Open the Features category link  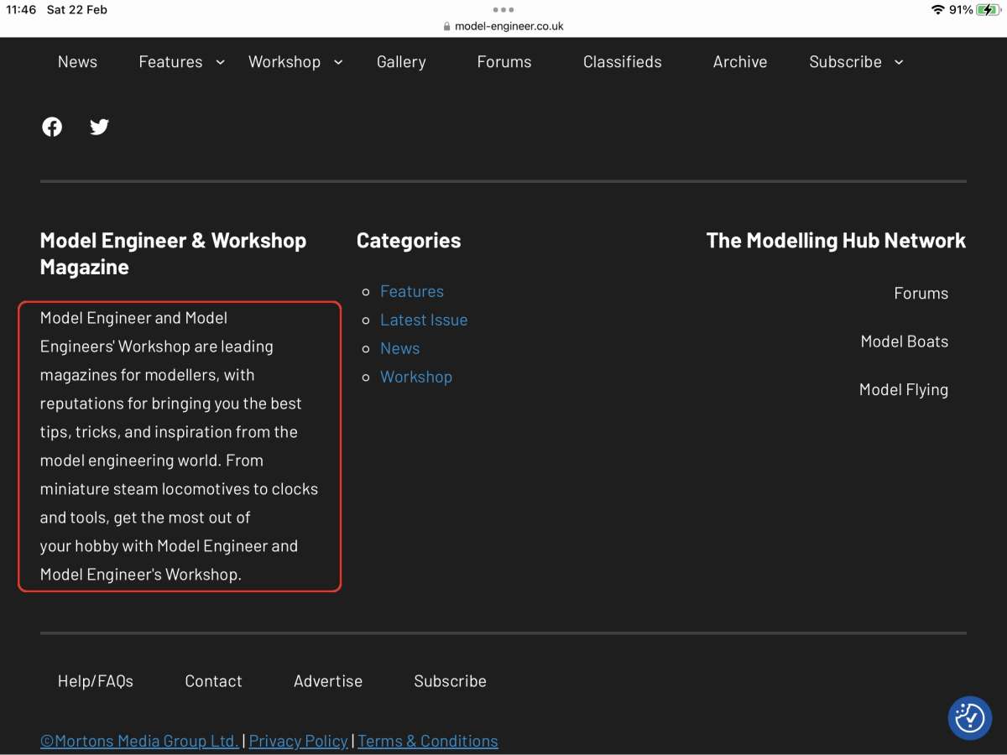click(x=412, y=291)
